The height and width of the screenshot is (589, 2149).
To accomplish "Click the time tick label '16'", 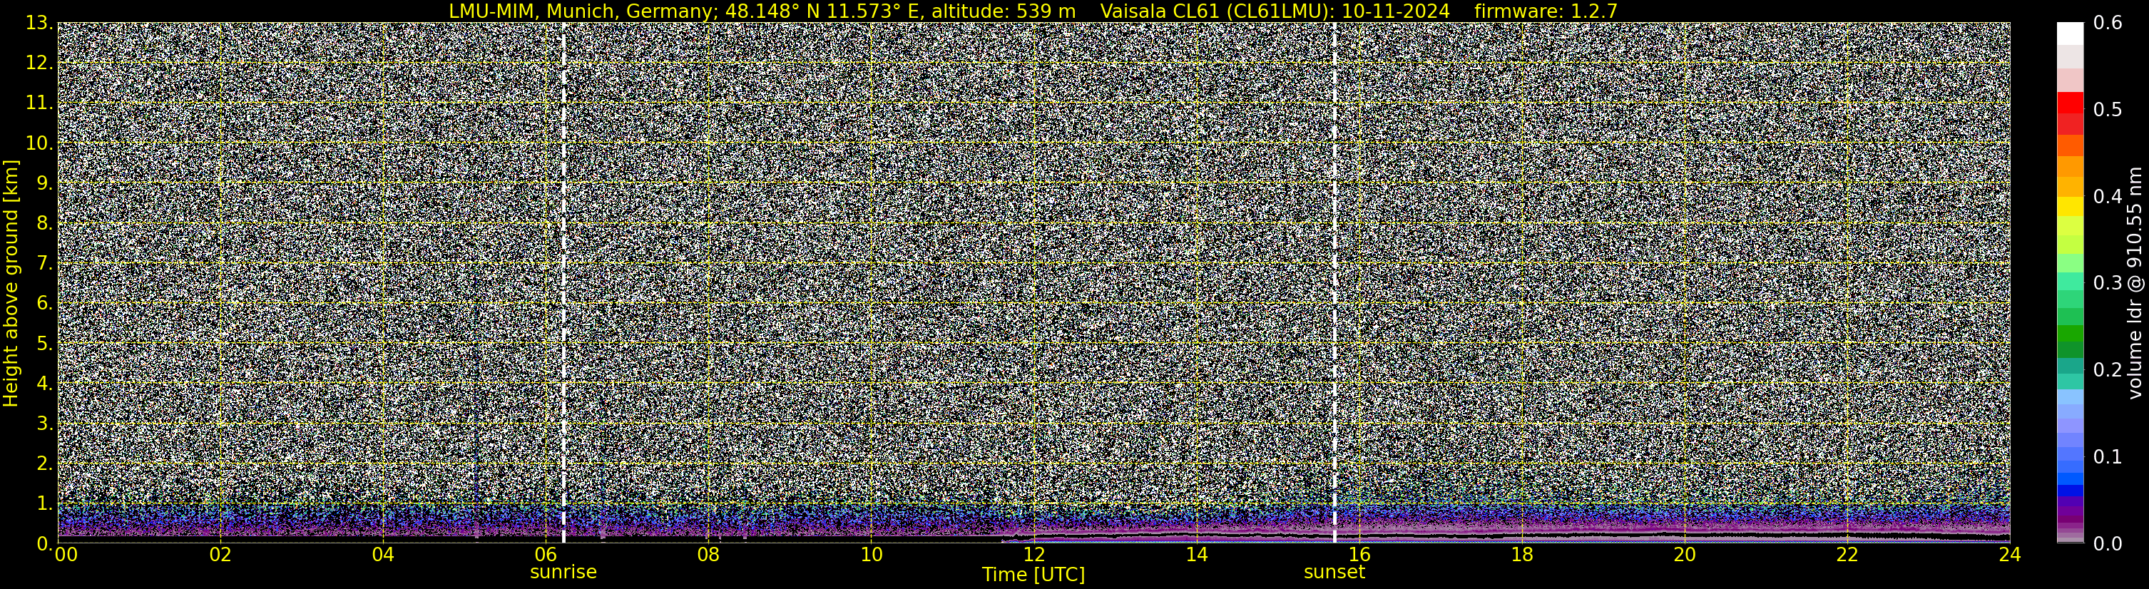I will pyautogui.click(x=1359, y=555).
